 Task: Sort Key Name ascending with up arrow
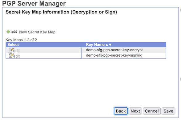point(107,45)
